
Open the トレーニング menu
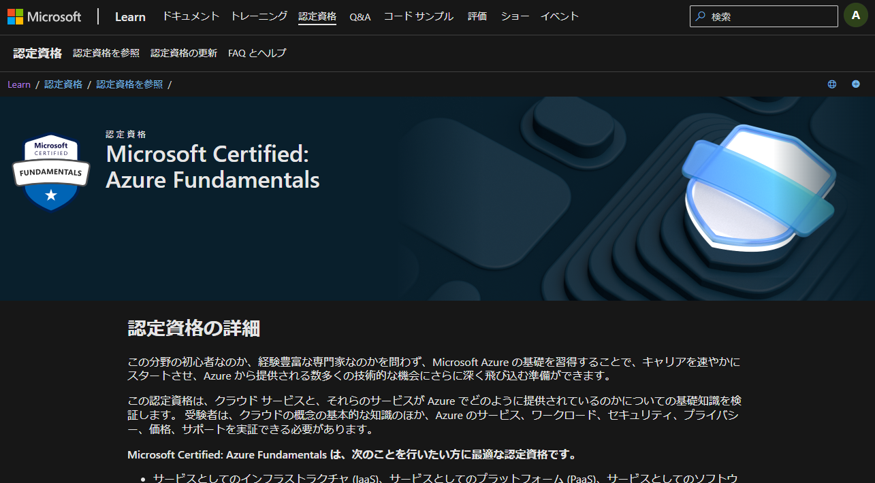coord(259,16)
